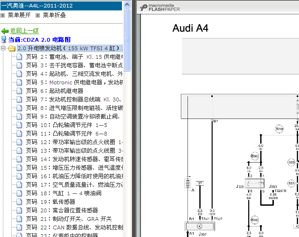
Task: Open 页码 21: 制动灯开关、GRA 开关
Action: (69, 219)
